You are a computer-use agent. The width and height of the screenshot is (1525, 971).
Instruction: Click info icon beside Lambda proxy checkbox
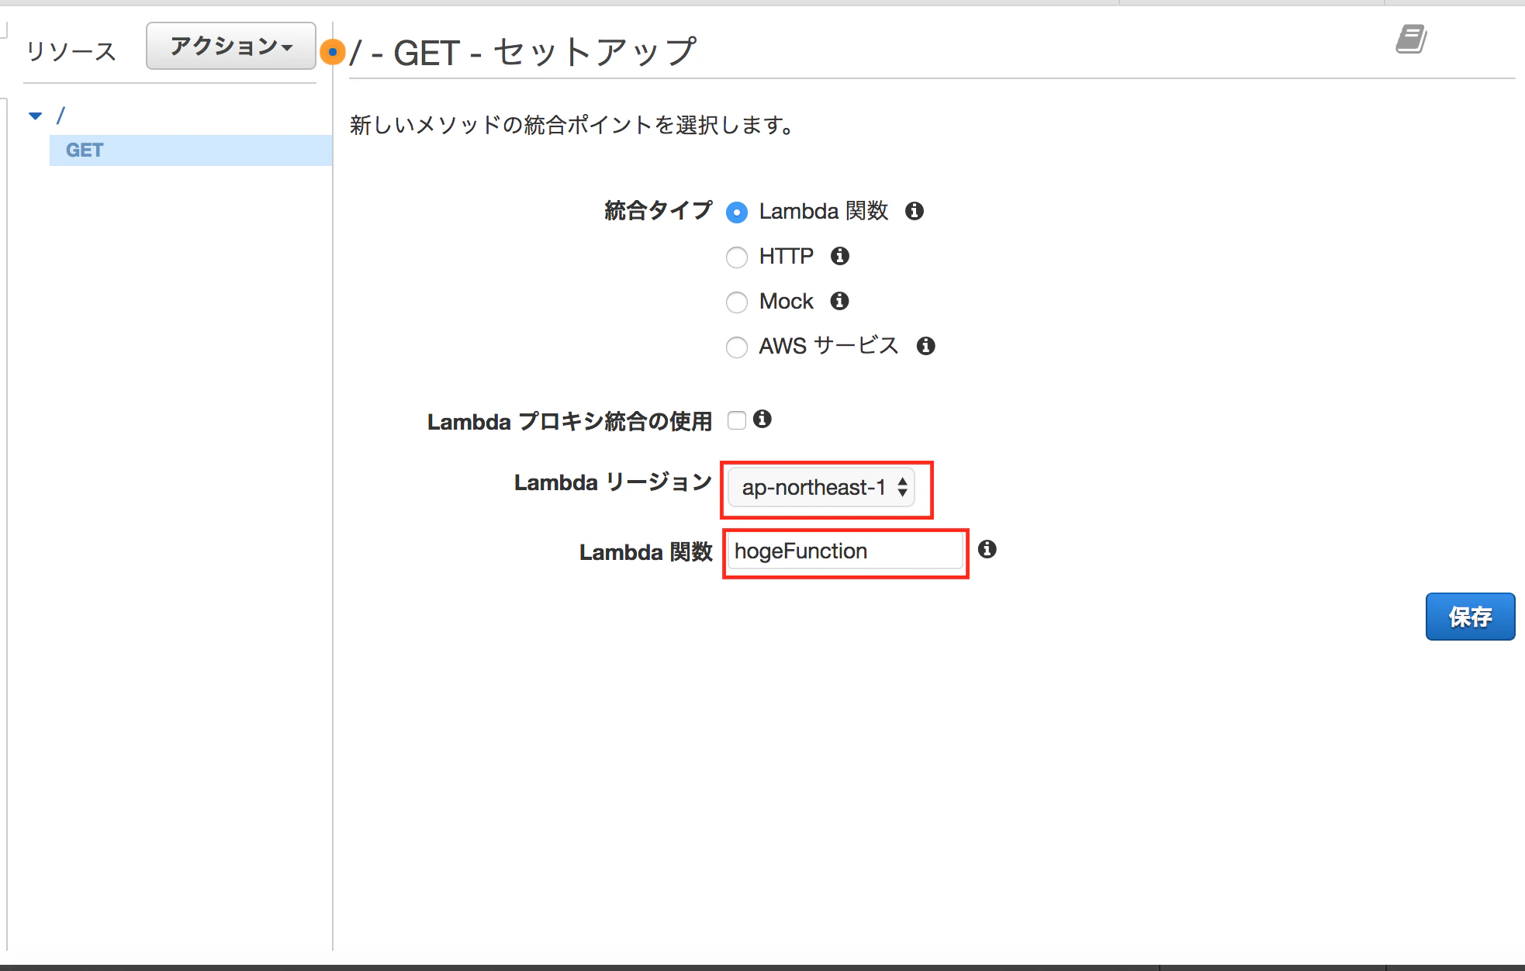[762, 419]
